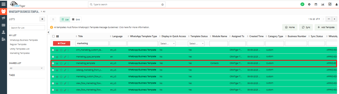Image resolution: width=339 pixels, height=94 pixels.
Task: Open the Marketing megaphone sidebar icon
Action: [x=4, y=18]
